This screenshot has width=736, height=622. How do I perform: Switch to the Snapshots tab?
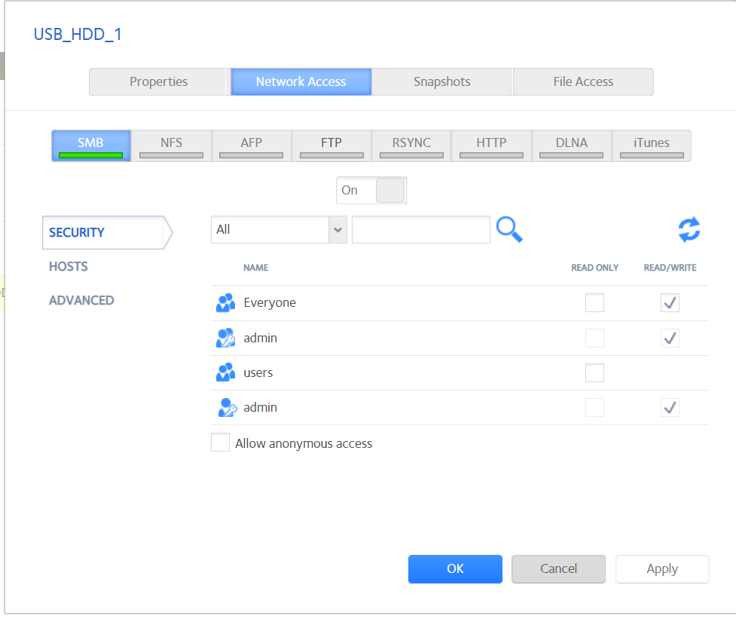pyautogui.click(x=441, y=81)
